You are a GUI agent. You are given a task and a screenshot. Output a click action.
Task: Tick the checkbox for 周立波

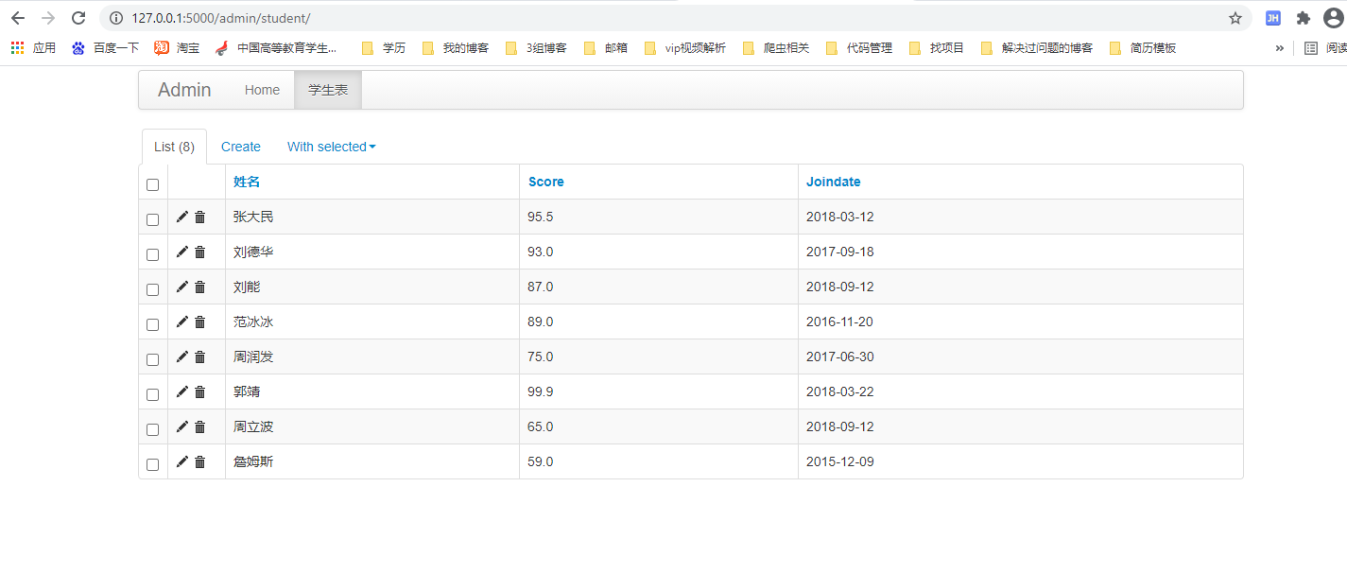pyautogui.click(x=152, y=429)
